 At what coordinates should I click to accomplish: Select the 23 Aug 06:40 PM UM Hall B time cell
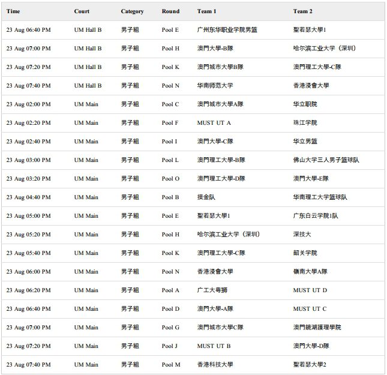29,30
